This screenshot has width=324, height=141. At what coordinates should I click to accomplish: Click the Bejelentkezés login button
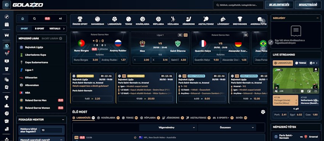[x=279, y=5]
